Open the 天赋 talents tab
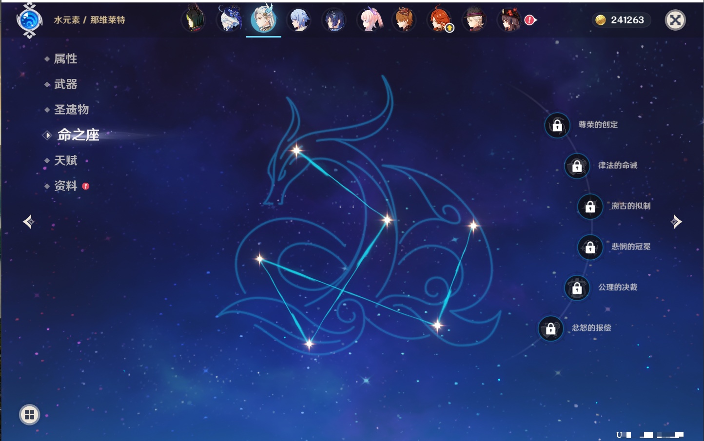Viewport: 704px width, 441px height. (65, 161)
